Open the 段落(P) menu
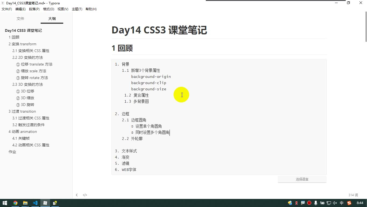This screenshot has height=207, width=367. [34, 9]
